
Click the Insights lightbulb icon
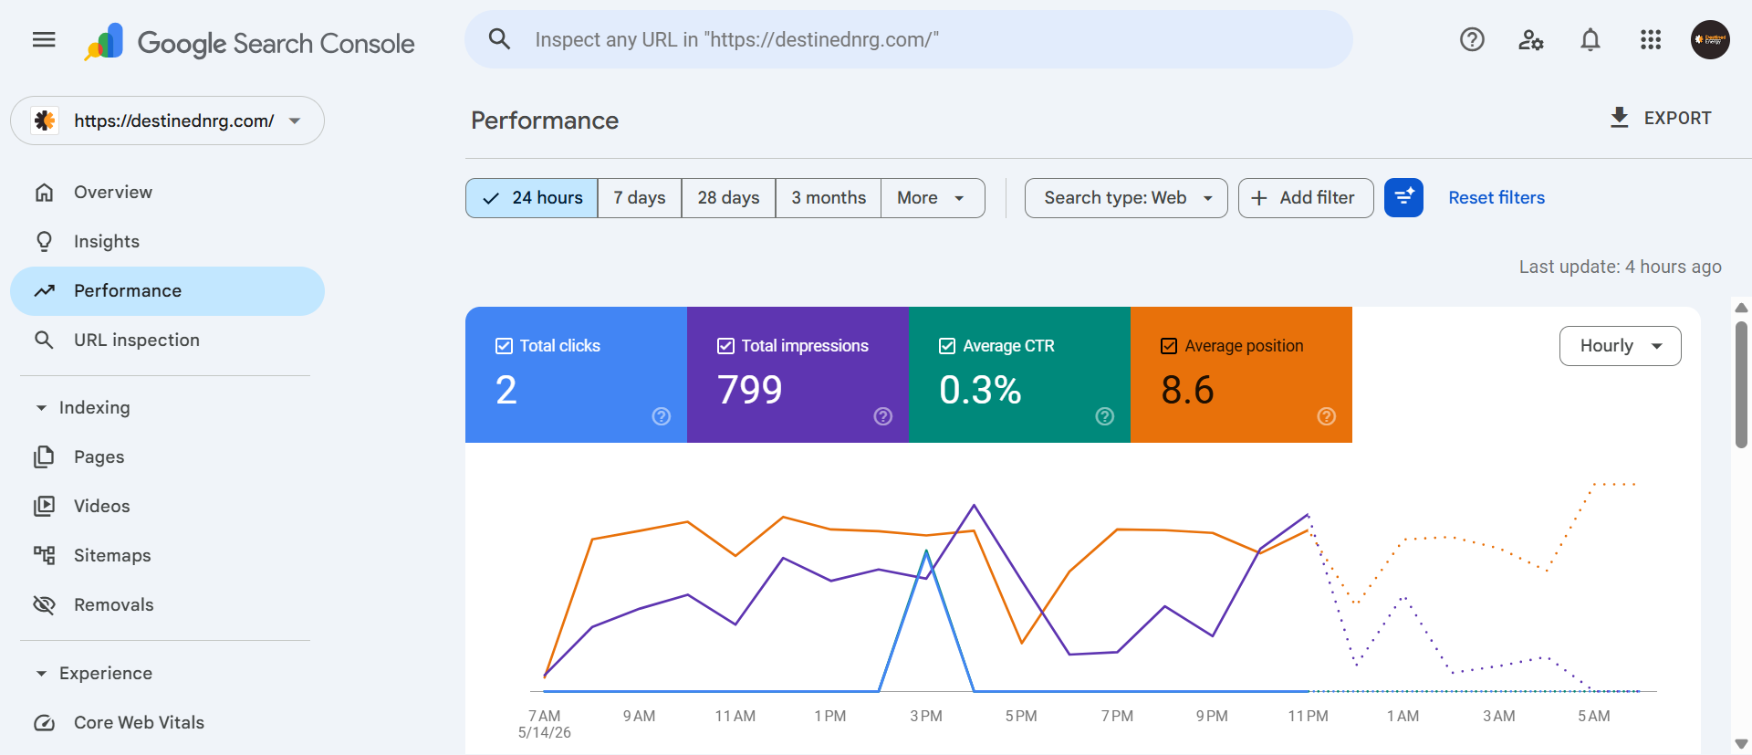click(x=44, y=241)
